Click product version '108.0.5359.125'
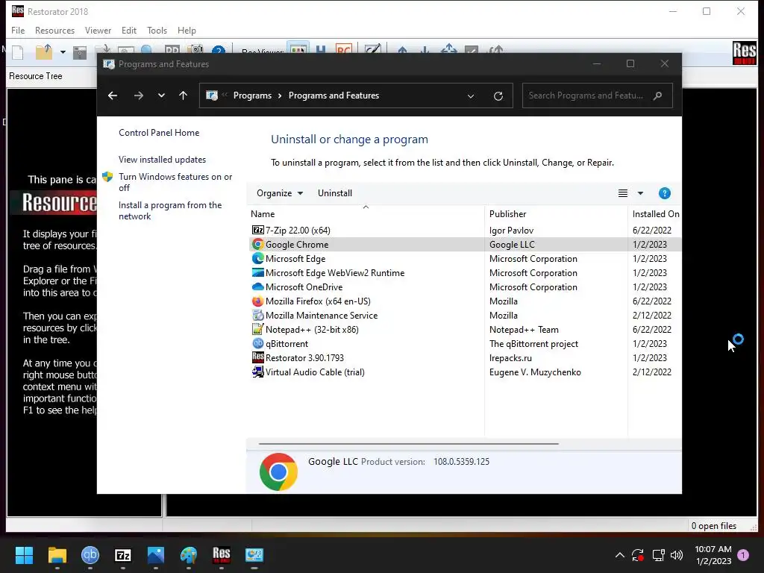Image resolution: width=764 pixels, height=573 pixels. click(x=461, y=461)
